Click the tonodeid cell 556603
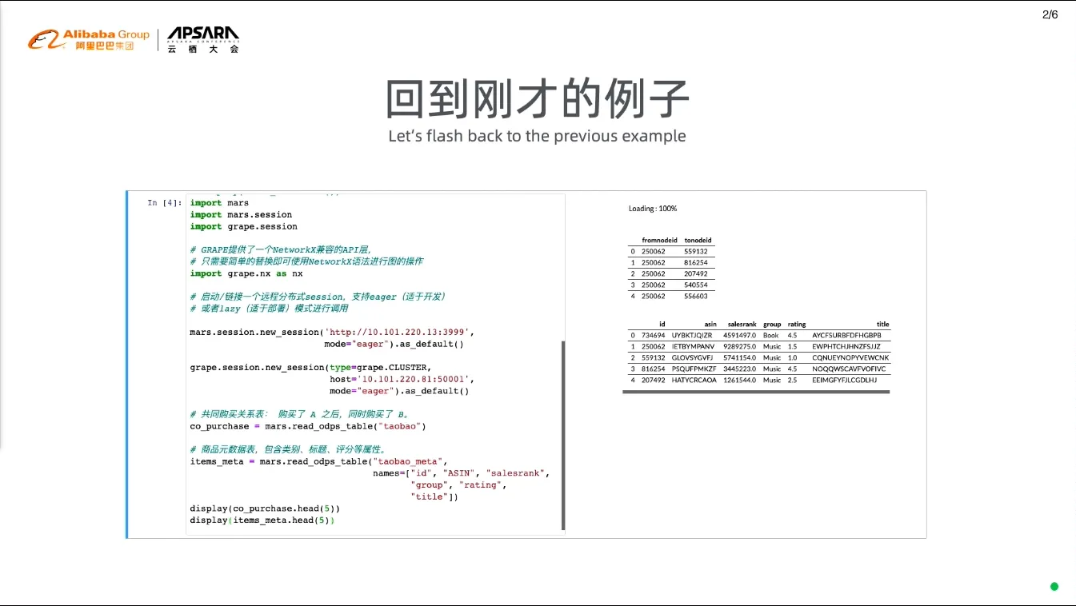1076x606 pixels. click(696, 296)
